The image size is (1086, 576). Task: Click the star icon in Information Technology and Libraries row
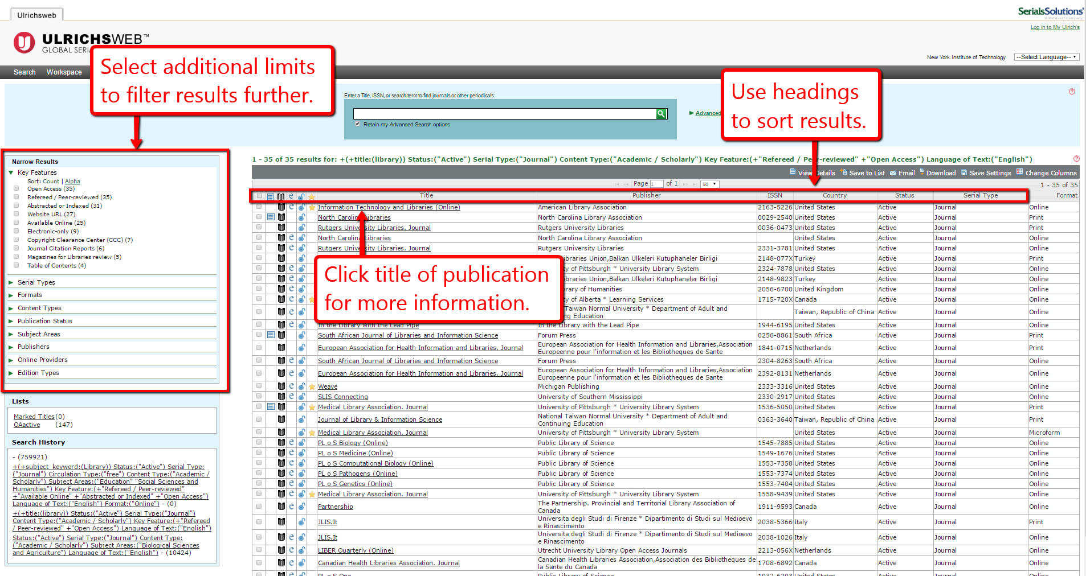tap(312, 207)
